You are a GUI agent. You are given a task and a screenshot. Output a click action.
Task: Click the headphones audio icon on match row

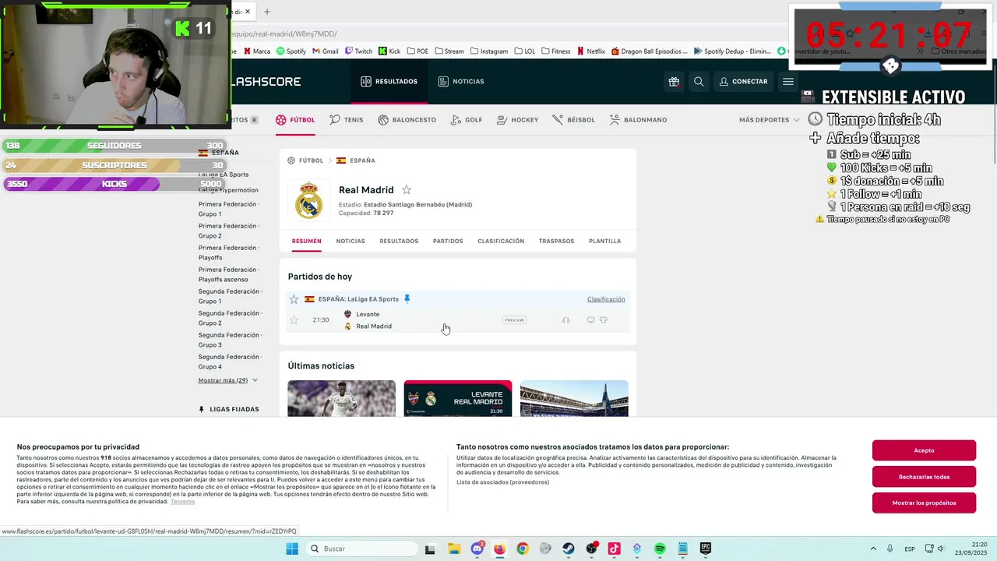click(565, 320)
